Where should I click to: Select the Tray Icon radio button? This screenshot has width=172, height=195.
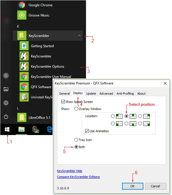click(76, 140)
